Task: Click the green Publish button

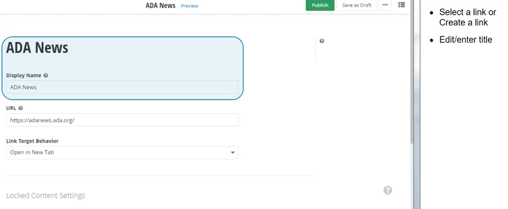Action: click(320, 5)
